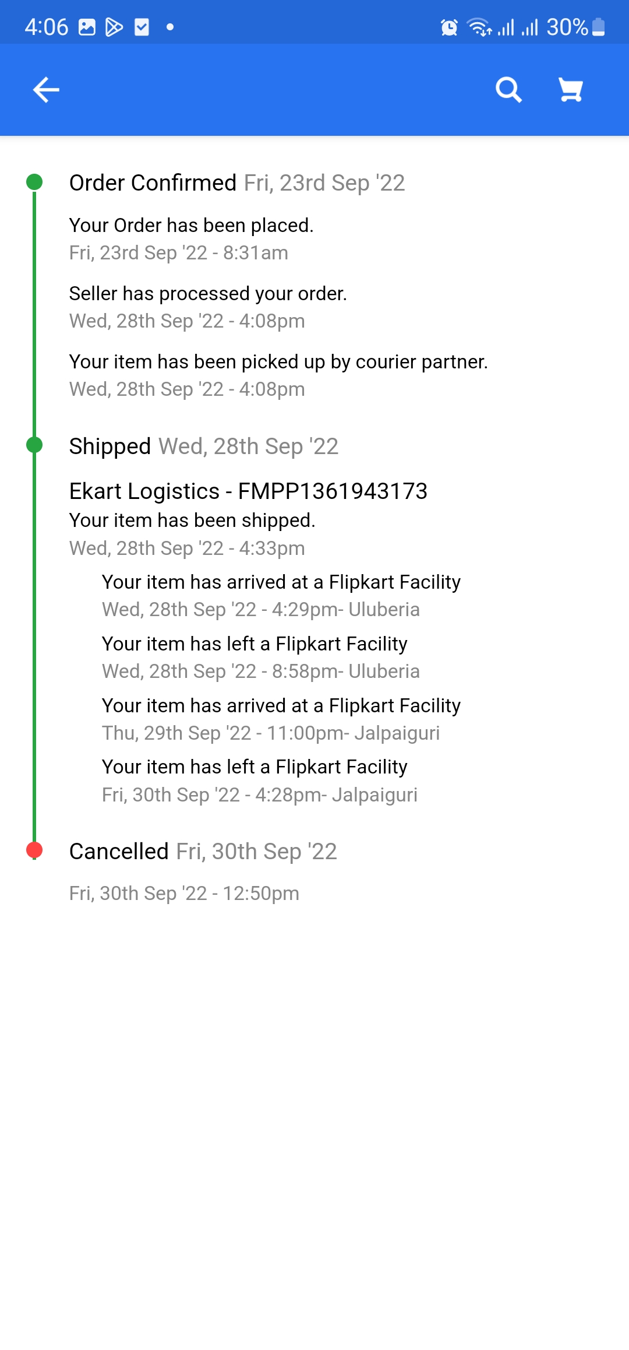The image size is (629, 1350).
Task: Tap the checkmark task notification icon
Action: coord(142,27)
